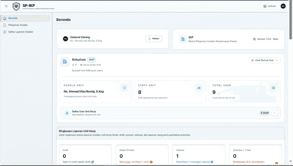Expand the Daftar User Unit Kerja chevron

[x=275, y=113]
